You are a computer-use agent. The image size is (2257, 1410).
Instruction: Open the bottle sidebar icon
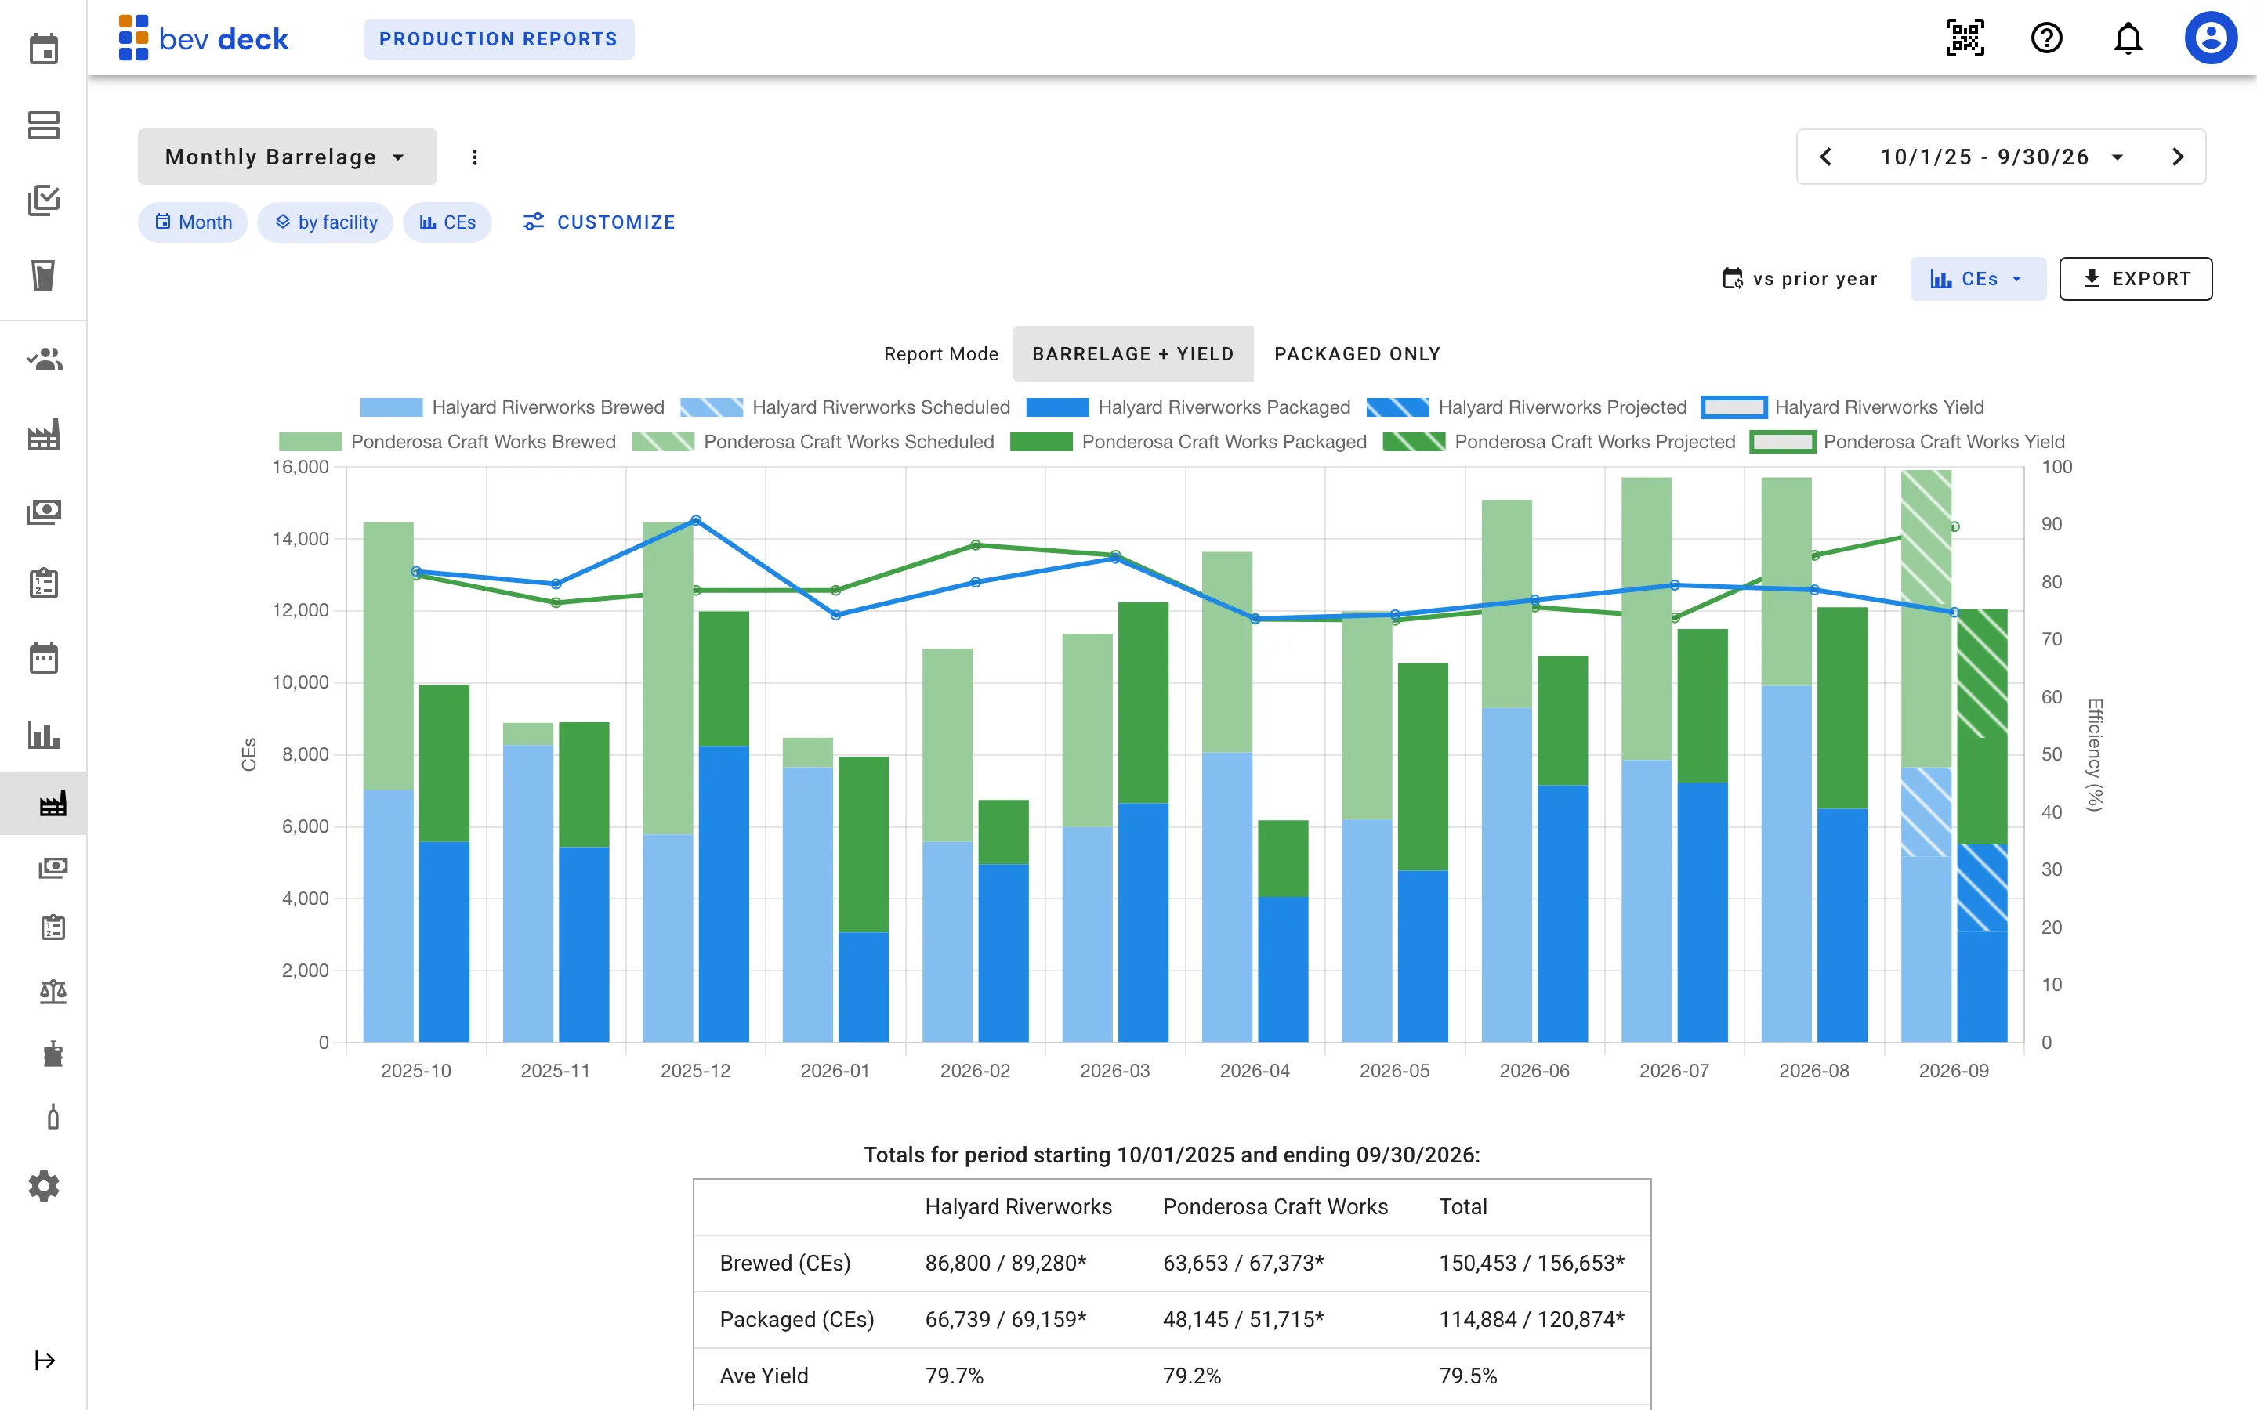53,1117
